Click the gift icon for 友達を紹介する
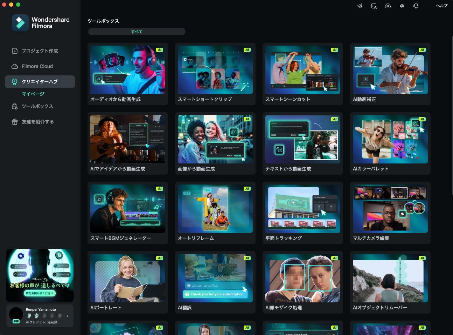 15,122
